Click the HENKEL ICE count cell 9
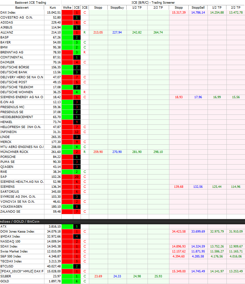Viewport: 245px width, 284px height. tap(77, 122)
